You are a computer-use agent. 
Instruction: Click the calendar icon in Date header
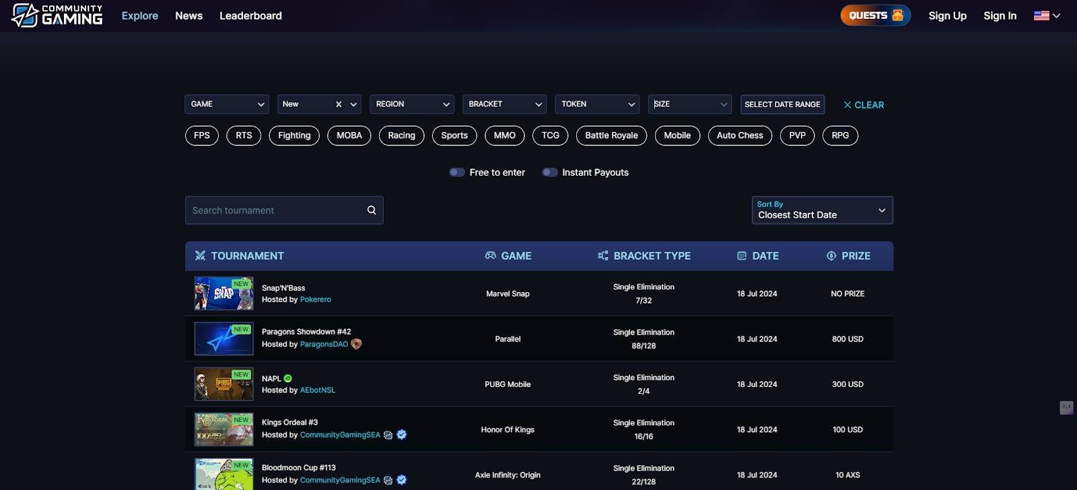[742, 256]
